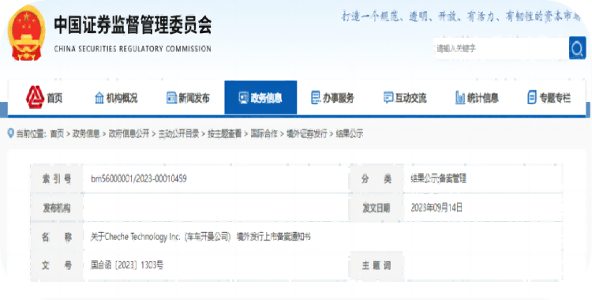Focus the keyword search input field
The image size is (592, 300).
501,48
